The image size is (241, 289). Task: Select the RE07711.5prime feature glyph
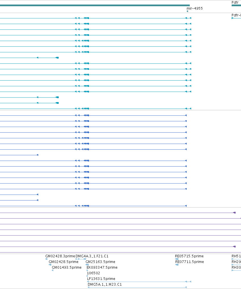[x=177, y=265]
